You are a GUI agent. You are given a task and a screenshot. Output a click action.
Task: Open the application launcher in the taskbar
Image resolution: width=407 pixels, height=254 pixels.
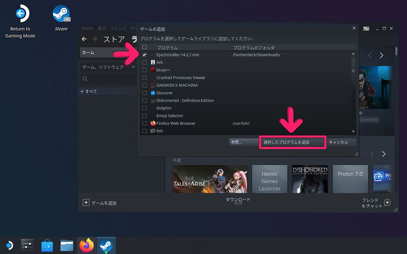tap(9, 245)
